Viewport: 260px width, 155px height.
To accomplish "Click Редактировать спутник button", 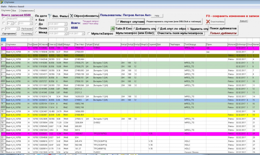I will coord(174,22).
